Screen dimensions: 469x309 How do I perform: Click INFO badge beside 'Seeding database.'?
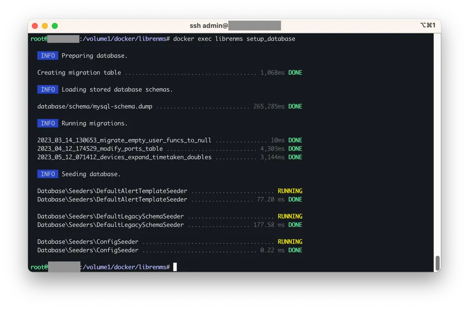point(47,174)
